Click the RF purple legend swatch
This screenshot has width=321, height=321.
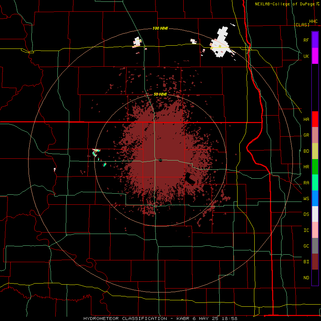pos(315,40)
